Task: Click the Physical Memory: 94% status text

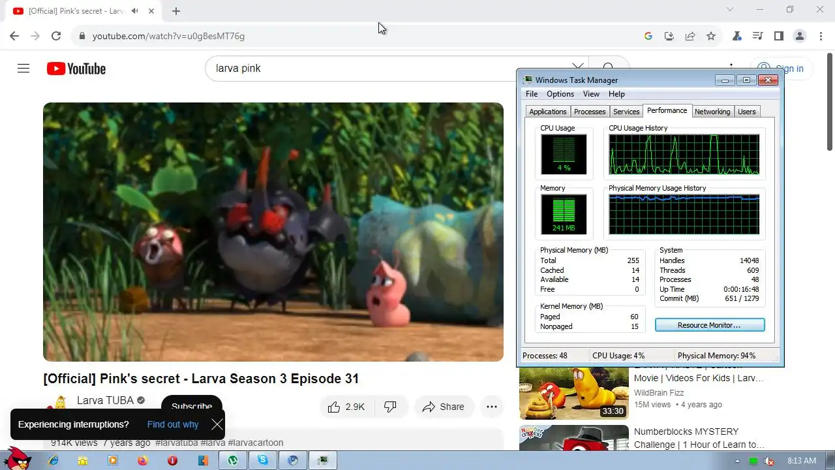Action: coord(716,356)
